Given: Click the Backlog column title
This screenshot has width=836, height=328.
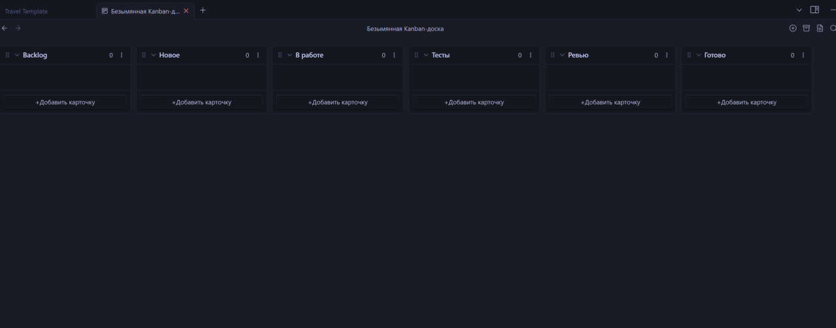Looking at the screenshot, I should (x=35, y=56).
